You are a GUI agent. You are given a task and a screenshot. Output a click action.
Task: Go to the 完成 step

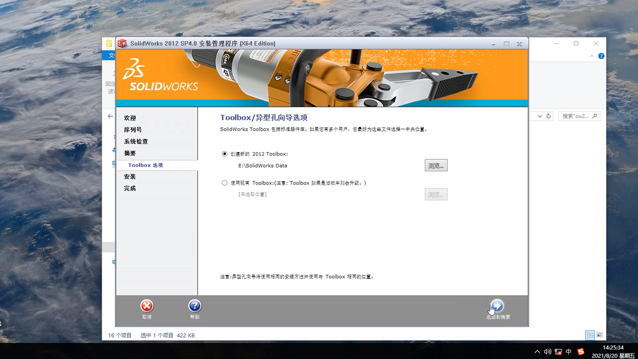coord(130,188)
